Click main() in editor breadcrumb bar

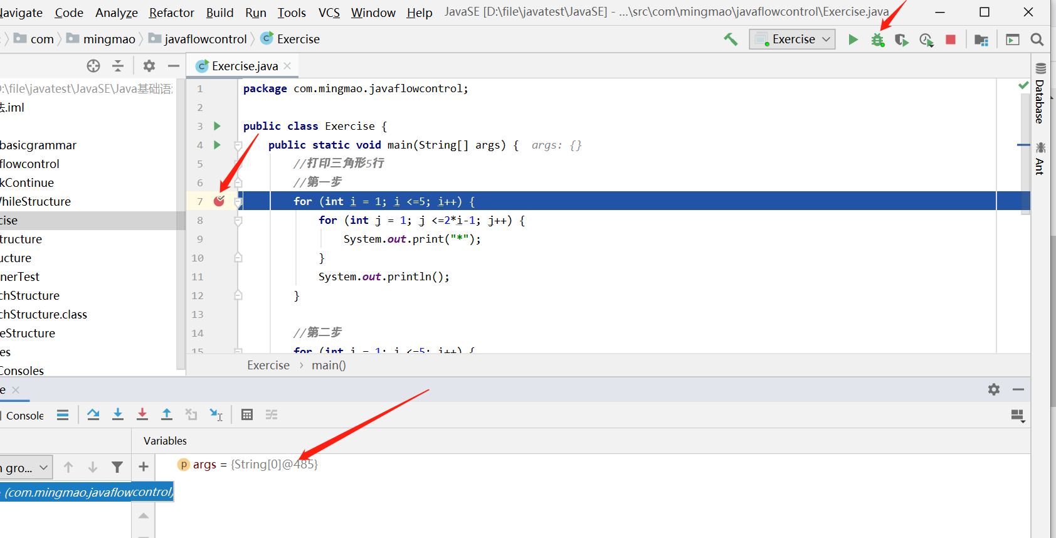pyautogui.click(x=329, y=365)
